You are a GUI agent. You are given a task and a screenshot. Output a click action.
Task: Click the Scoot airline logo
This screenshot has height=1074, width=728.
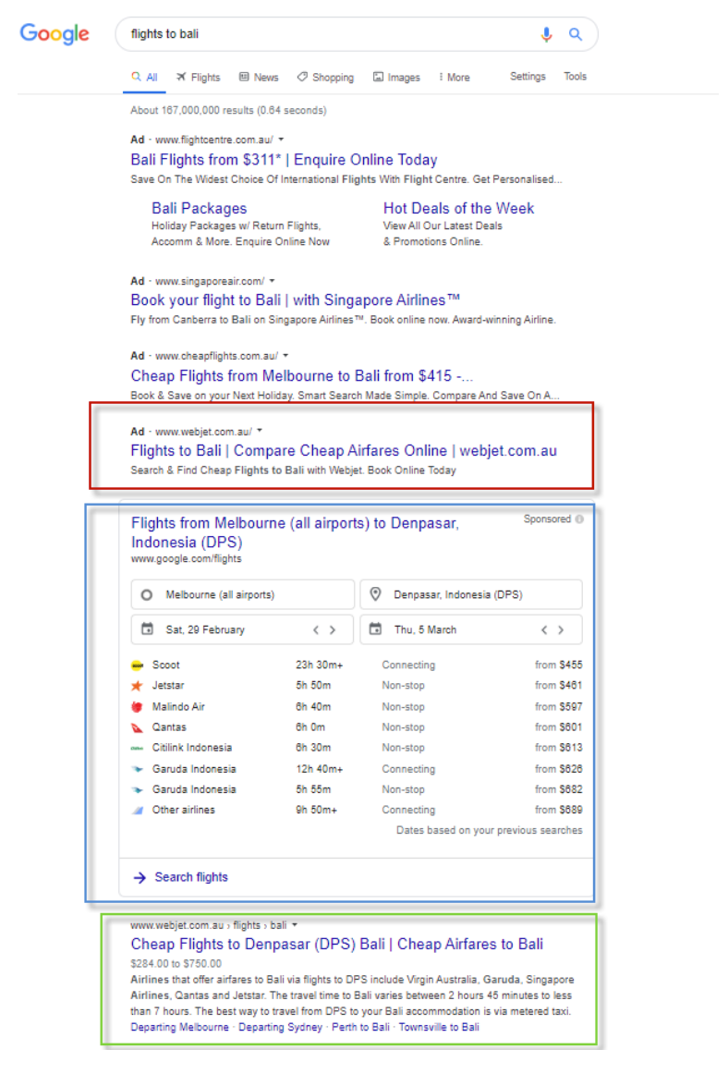click(138, 665)
